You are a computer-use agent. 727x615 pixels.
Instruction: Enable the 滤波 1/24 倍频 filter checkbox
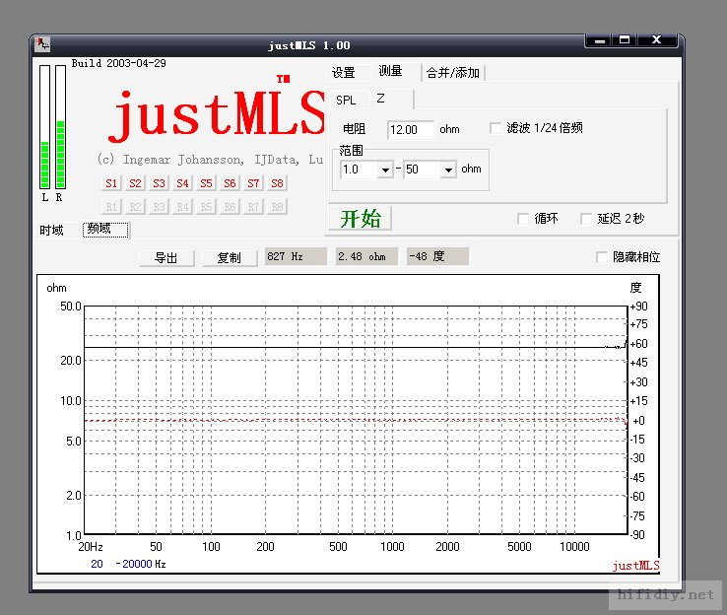496,128
